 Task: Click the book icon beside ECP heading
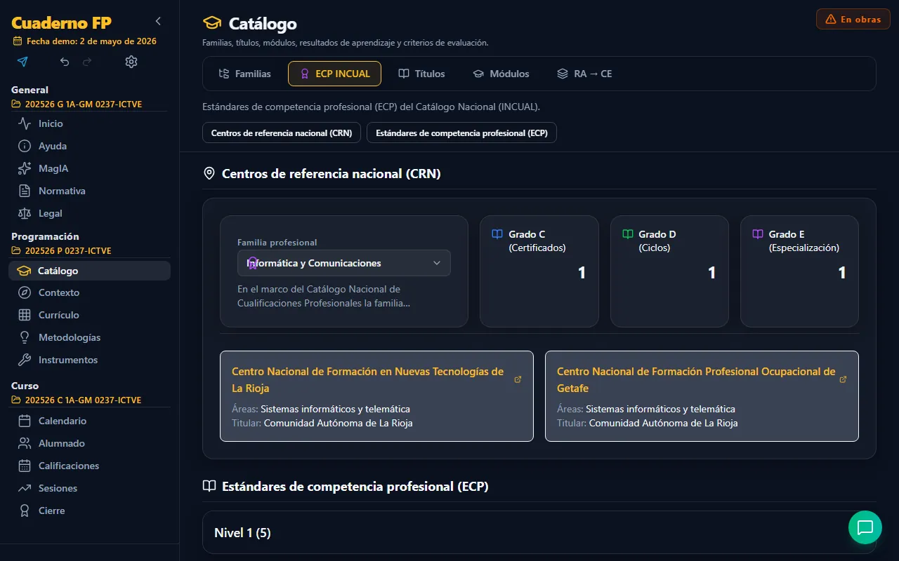209,486
